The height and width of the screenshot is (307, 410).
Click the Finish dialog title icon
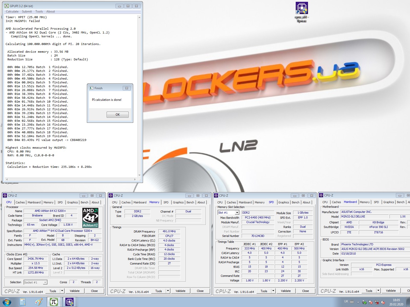pos(91,88)
